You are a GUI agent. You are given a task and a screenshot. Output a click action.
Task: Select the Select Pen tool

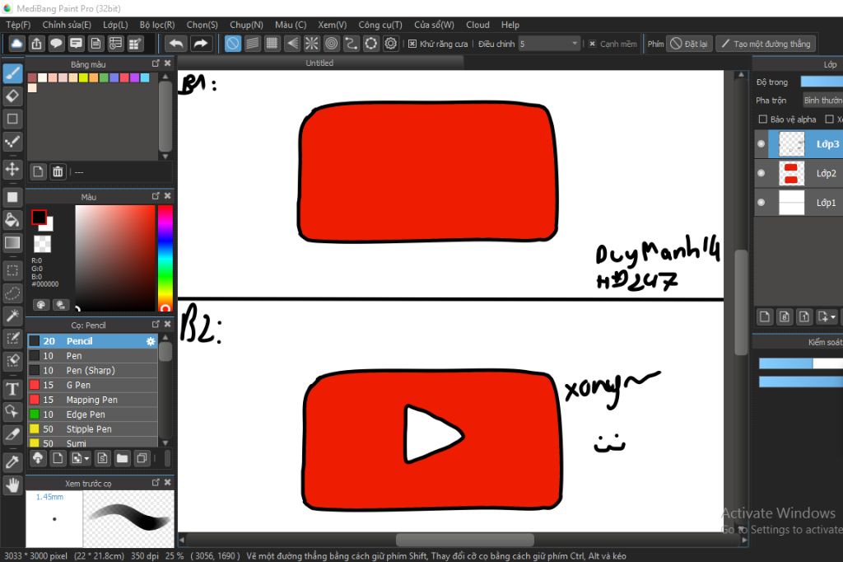(12, 338)
